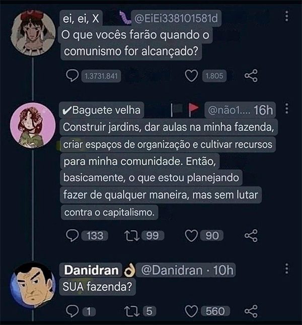Open the @EiEi338101581d profile handle
The width and height of the screenshot is (302, 325).
[x=176, y=19]
